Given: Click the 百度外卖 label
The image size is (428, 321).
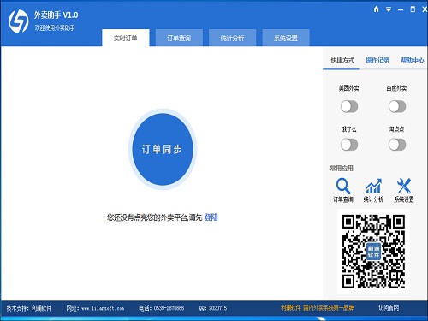Looking at the screenshot, I should tap(396, 88).
